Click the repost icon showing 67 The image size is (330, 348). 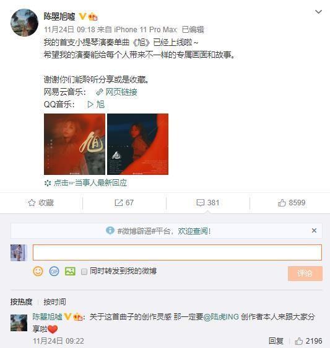(x=118, y=203)
